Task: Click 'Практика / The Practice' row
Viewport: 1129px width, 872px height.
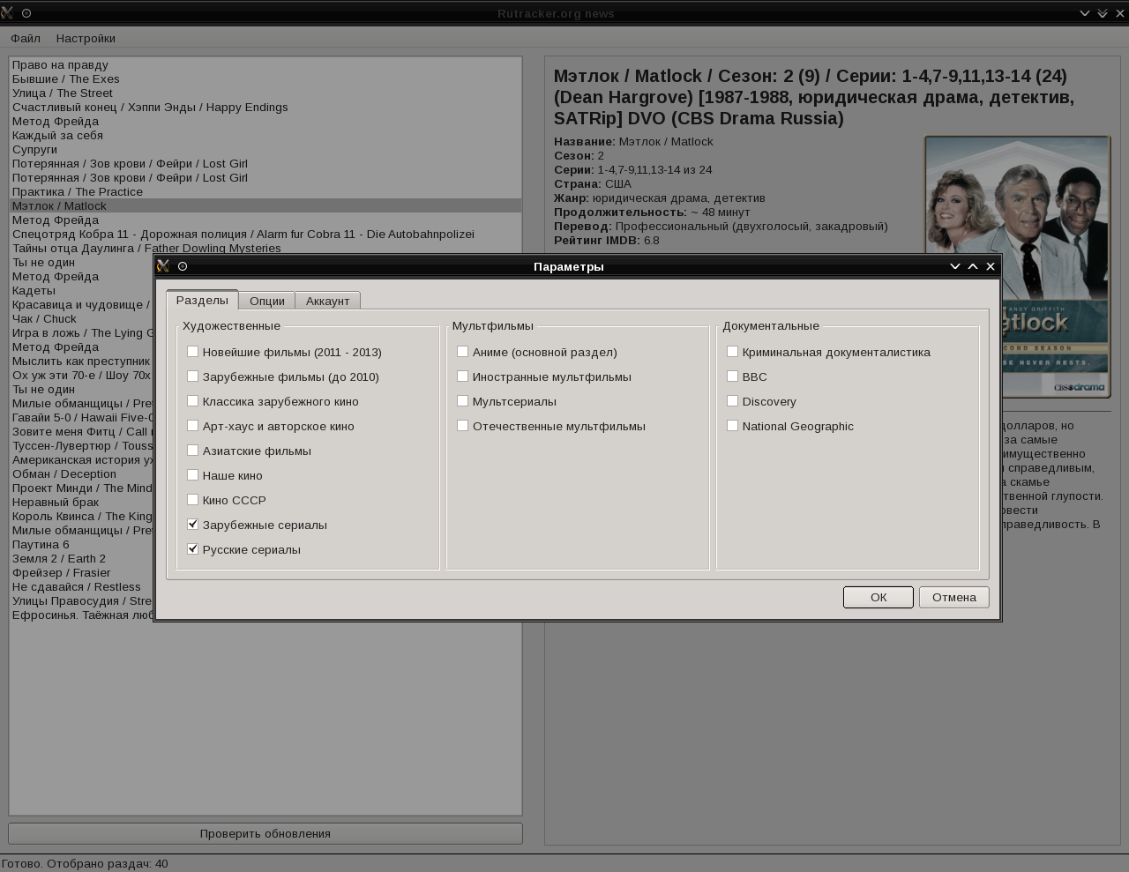Action: click(265, 191)
